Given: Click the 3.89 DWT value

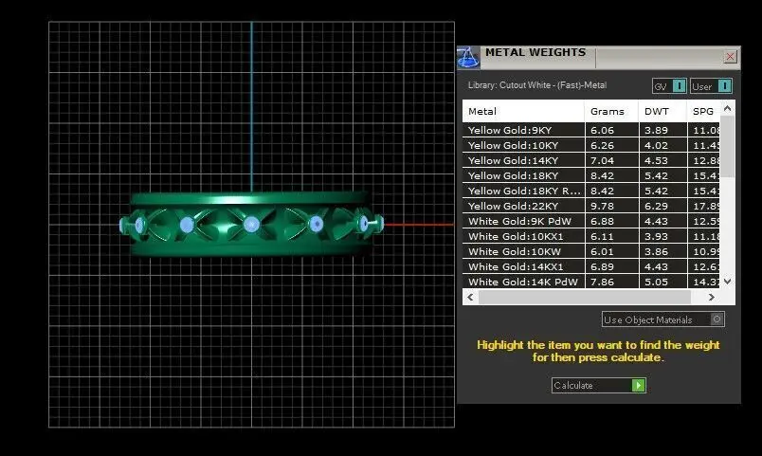Looking at the screenshot, I should (656, 130).
